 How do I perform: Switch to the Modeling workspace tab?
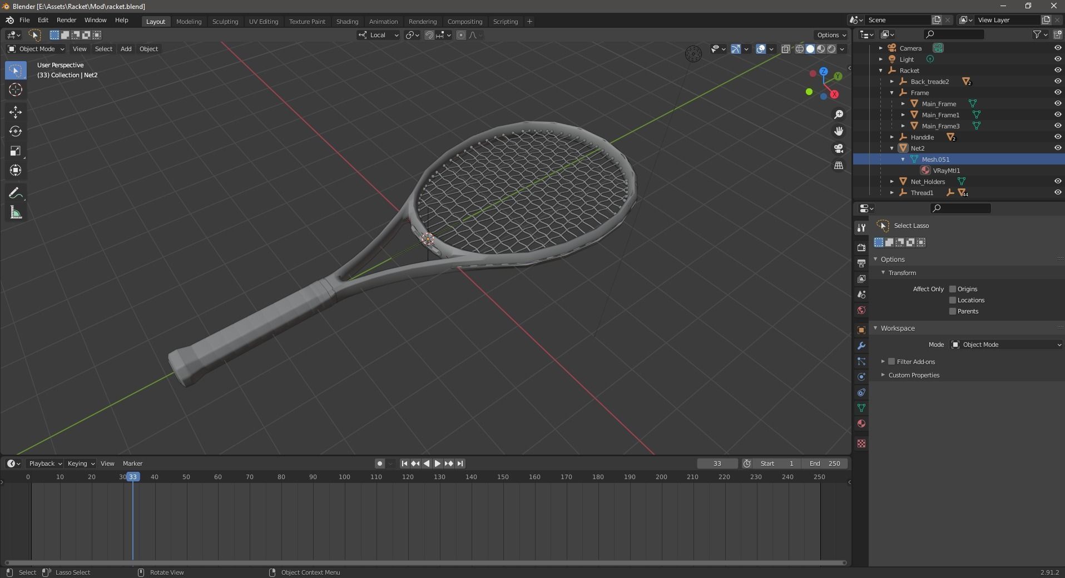(x=189, y=22)
